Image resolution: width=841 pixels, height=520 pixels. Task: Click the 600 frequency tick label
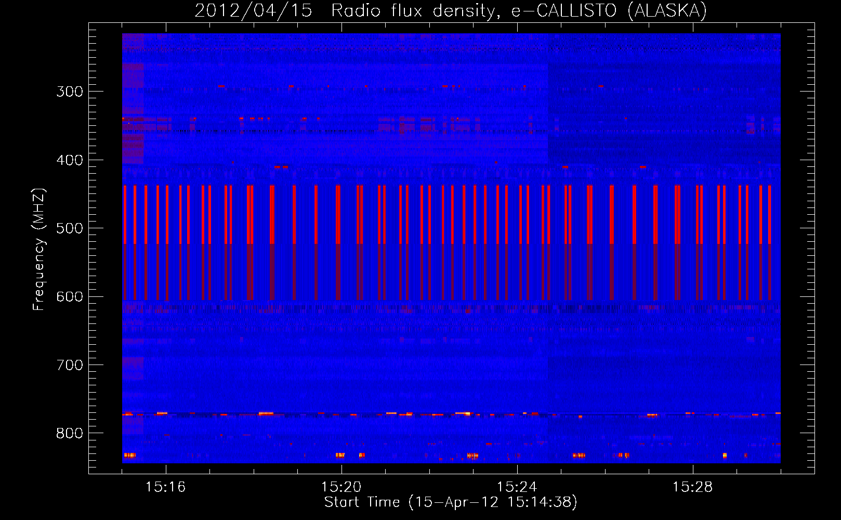tap(70, 297)
